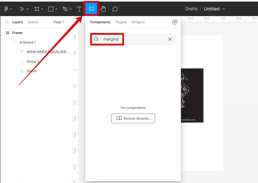Image resolution: width=258 pixels, height=183 pixels.
Task: Click the Browse libraries button
Action: pyautogui.click(x=133, y=118)
